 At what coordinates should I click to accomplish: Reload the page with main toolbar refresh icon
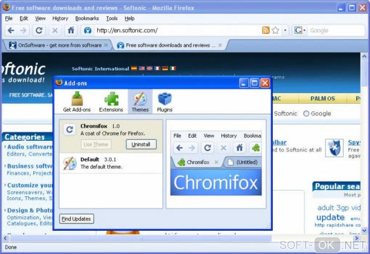(x=39, y=31)
